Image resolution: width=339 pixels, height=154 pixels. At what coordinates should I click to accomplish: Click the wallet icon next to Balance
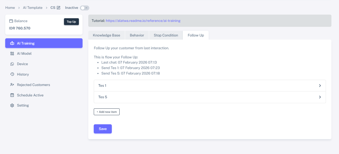(x=11, y=21)
